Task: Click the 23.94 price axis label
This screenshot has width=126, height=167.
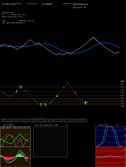Action: (x=123, y=93)
